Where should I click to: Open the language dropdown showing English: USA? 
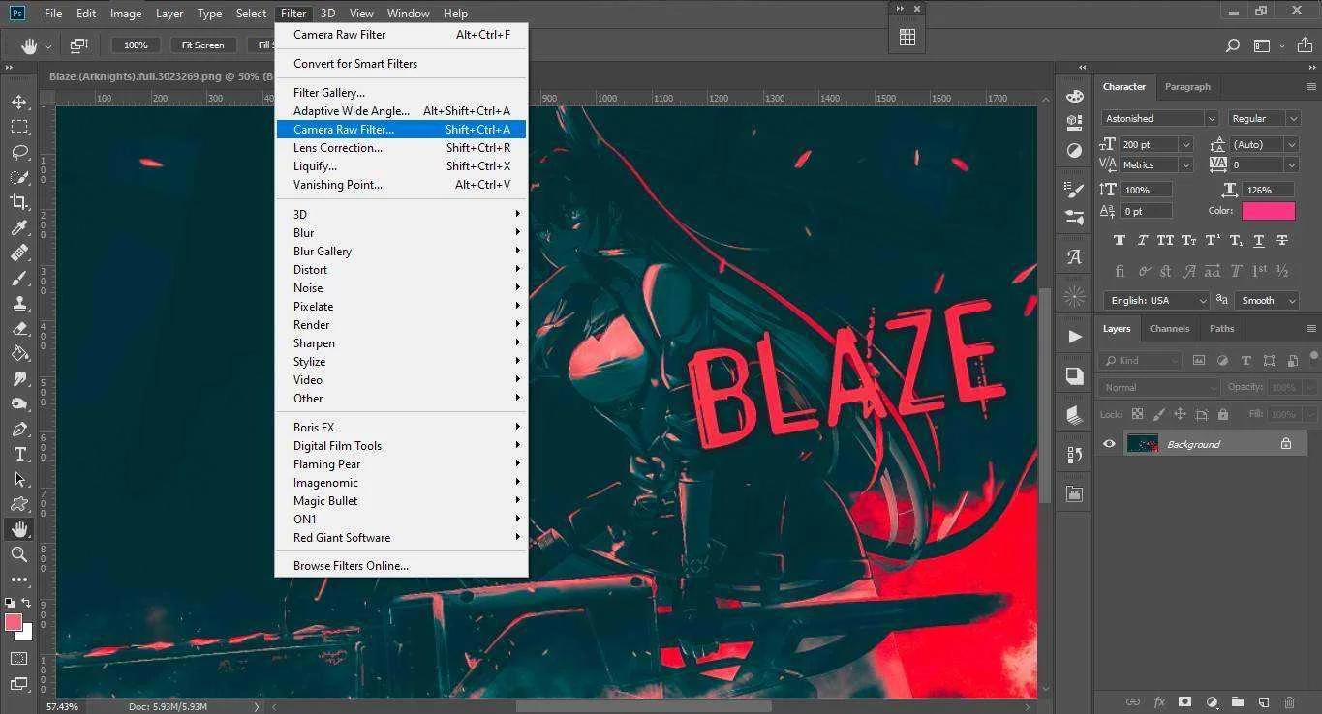coord(1156,300)
